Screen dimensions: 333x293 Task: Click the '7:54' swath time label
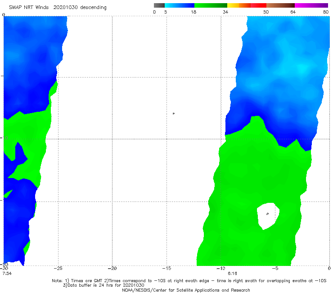point(7,274)
